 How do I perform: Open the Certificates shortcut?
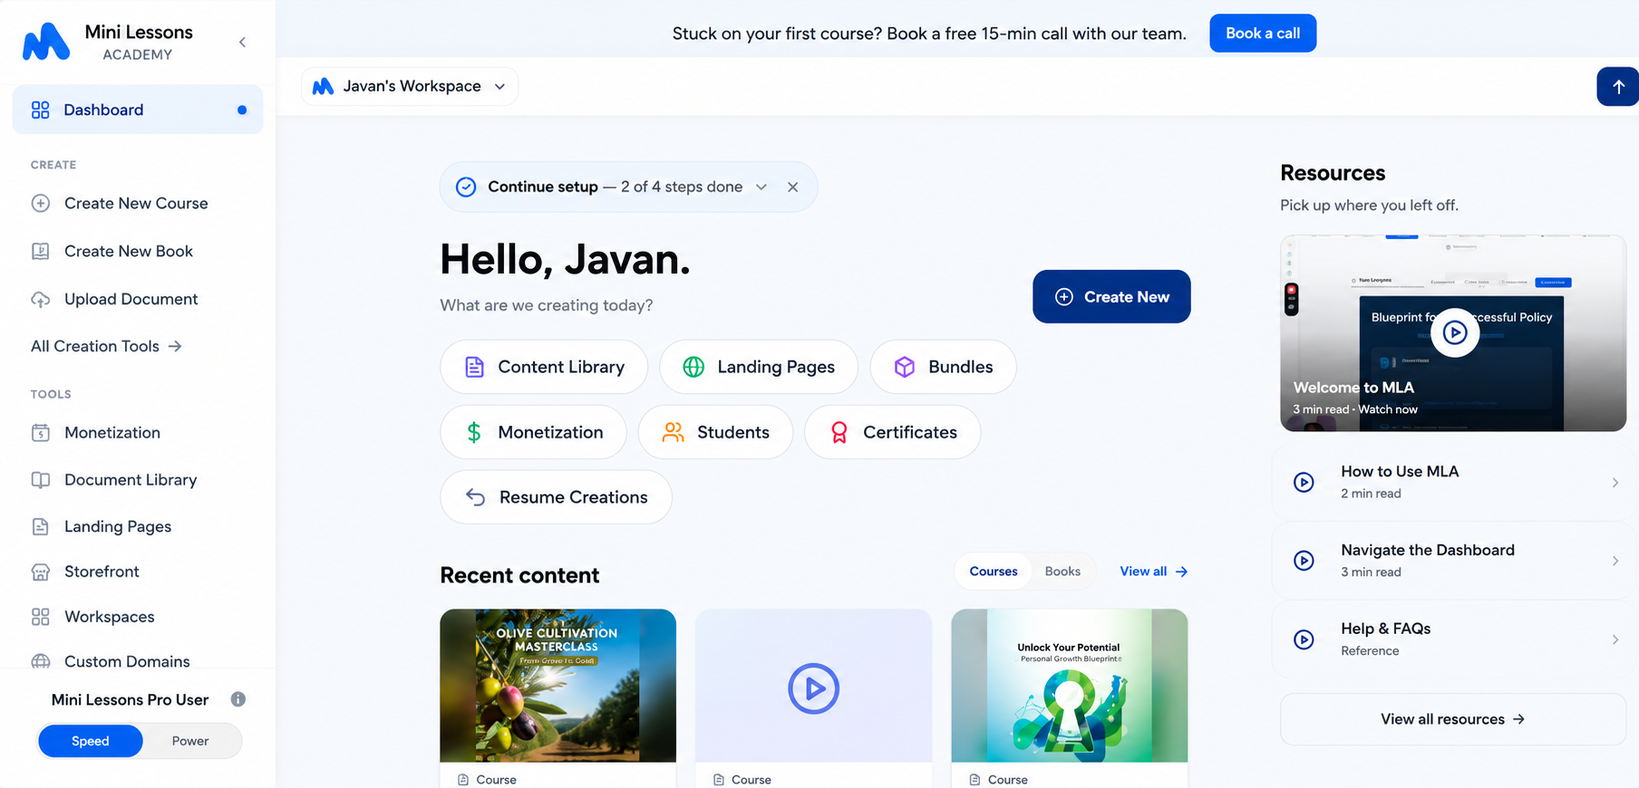[893, 432]
